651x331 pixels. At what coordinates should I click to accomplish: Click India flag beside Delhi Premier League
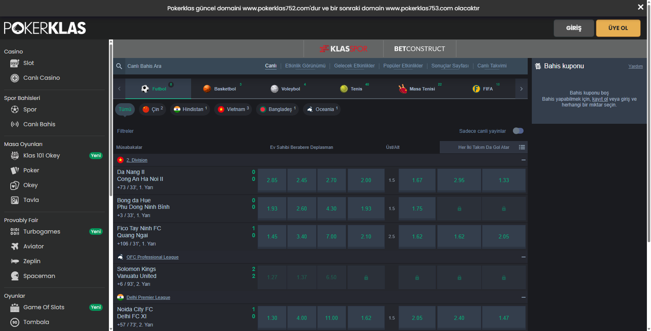tap(120, 297)
